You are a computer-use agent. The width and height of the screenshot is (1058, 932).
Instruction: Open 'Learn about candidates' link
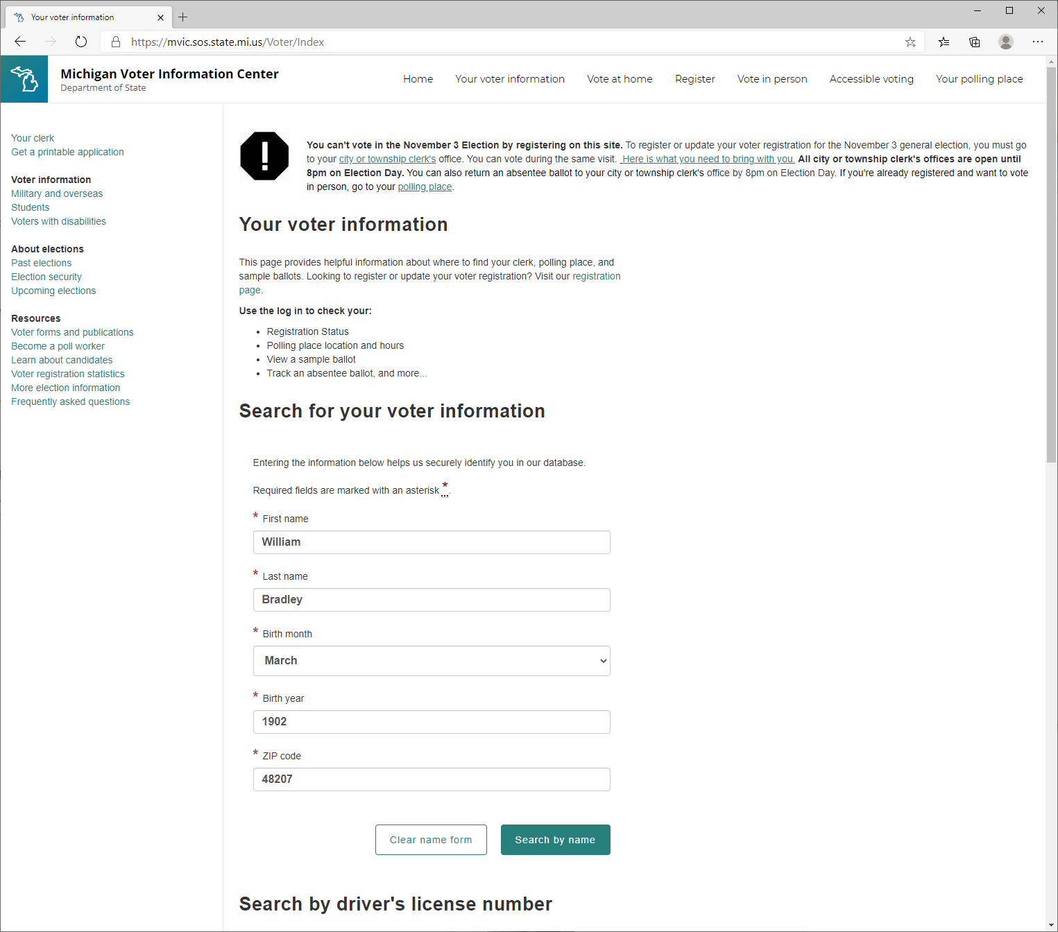click(x=62, y=360)
